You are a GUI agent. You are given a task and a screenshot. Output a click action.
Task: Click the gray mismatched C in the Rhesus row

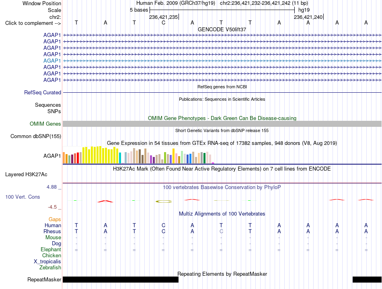(221, 231)
